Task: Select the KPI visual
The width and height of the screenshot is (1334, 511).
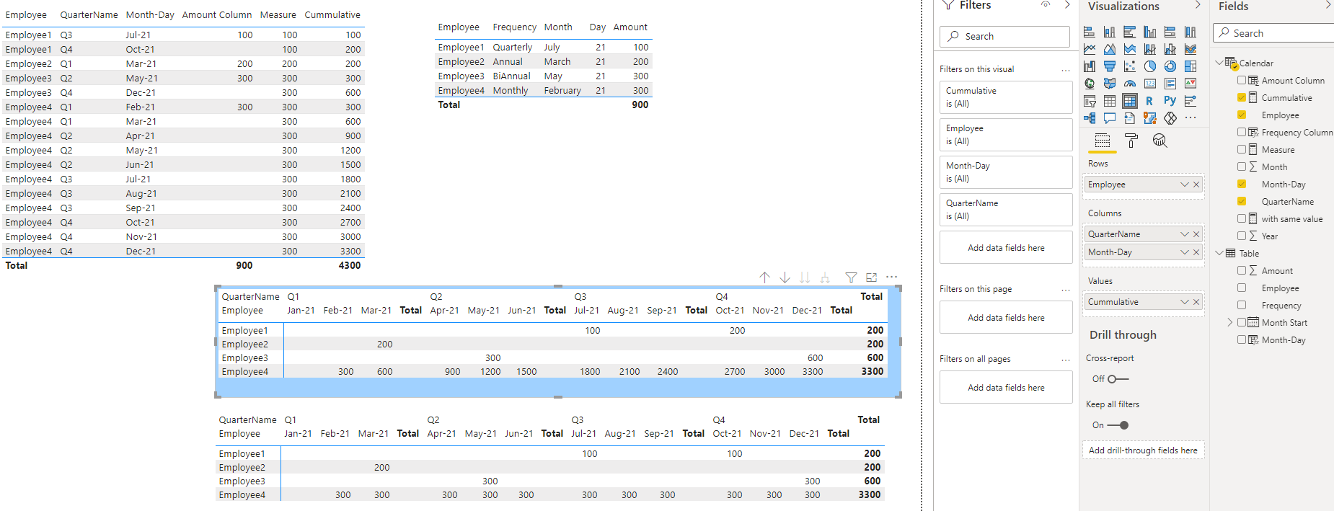Action: coord(1191,84)
